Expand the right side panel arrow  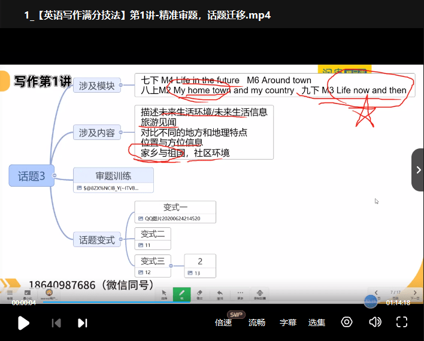pyautogui.click(x=418, y=170)
